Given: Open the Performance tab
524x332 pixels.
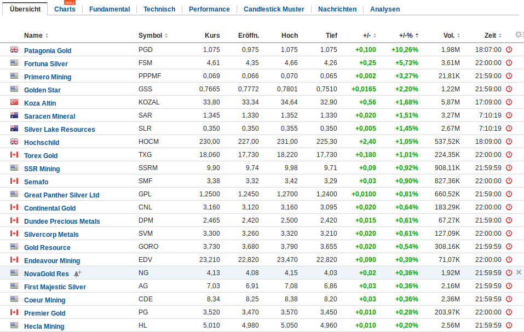Looking at the screenshot, I should [209, 9].
